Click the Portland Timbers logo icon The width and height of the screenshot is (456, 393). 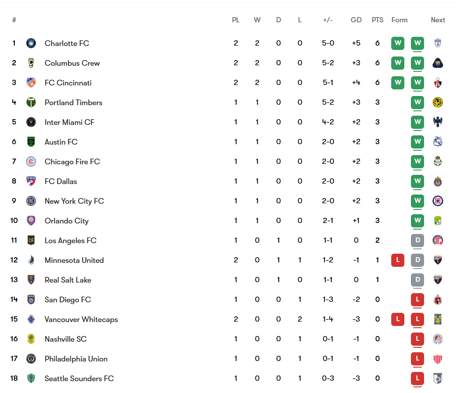pos(31,103)
